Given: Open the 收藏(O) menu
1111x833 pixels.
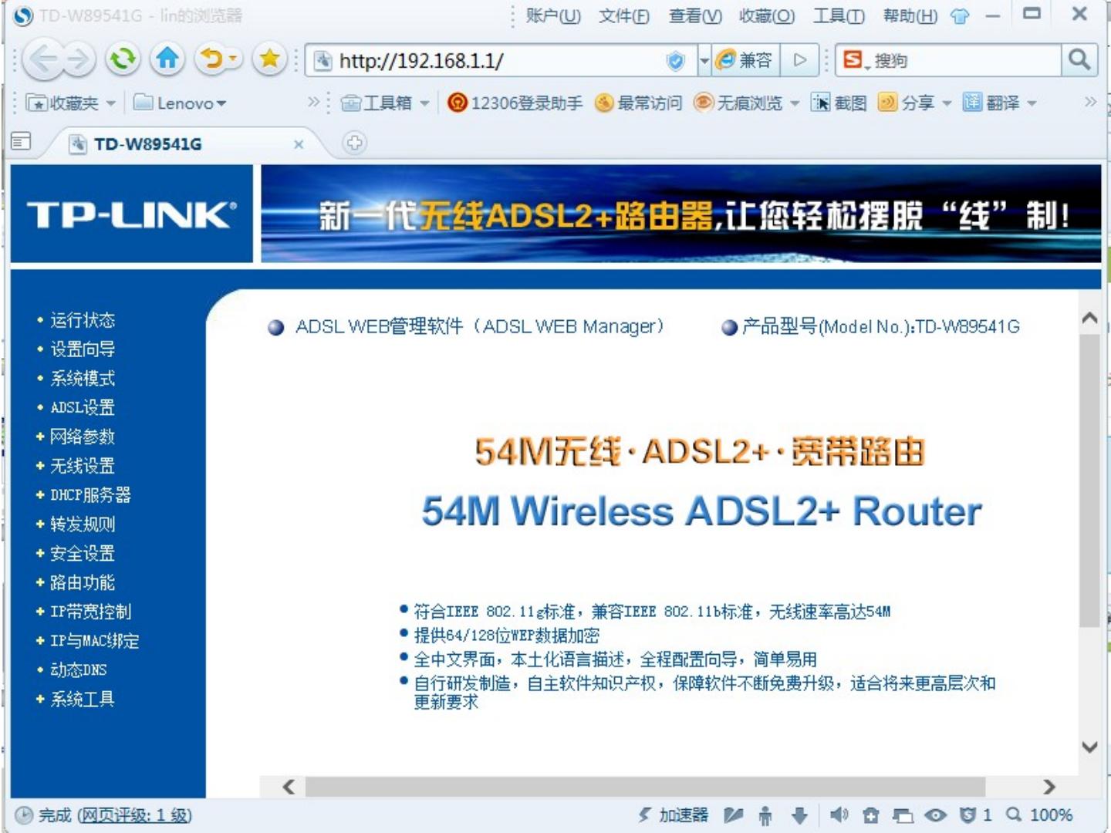Looking at the screenshot, I should (766, 15).
